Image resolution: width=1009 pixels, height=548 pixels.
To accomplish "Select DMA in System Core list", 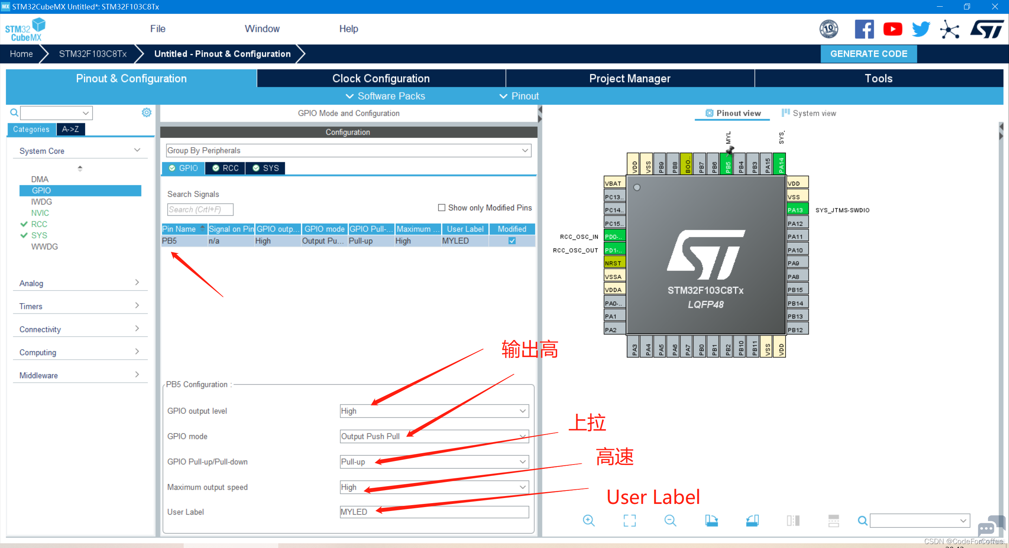I will (40, 179).
